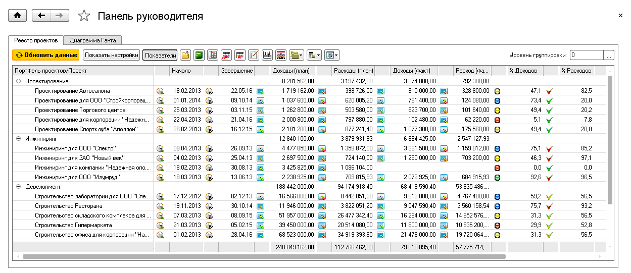Open the settings gear dropdown in toolbar
631x273 pixels.
331,55
